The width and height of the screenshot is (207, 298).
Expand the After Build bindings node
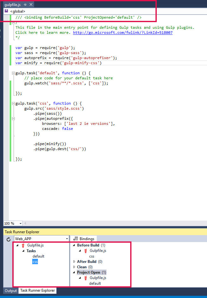coord(74,262)
